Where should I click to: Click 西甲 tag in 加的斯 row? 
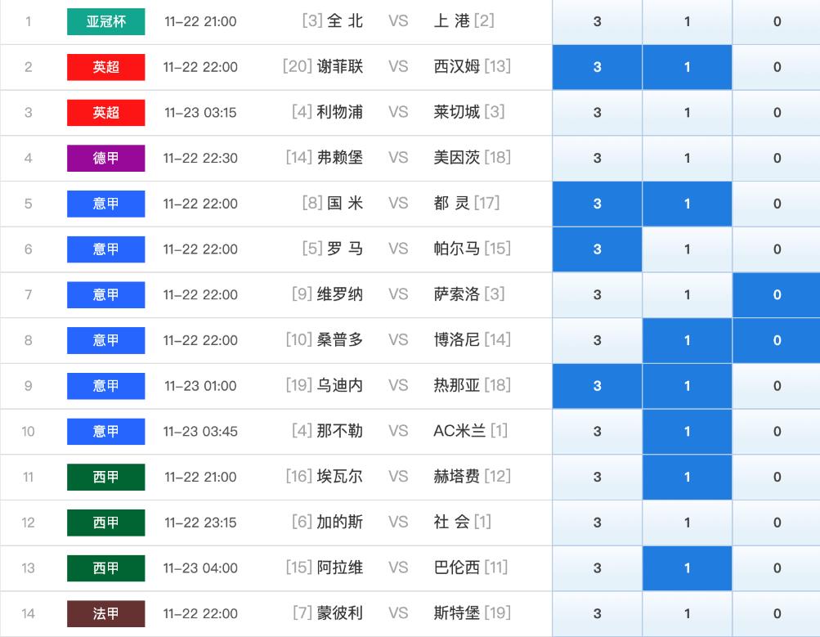[x=105, y=522]
